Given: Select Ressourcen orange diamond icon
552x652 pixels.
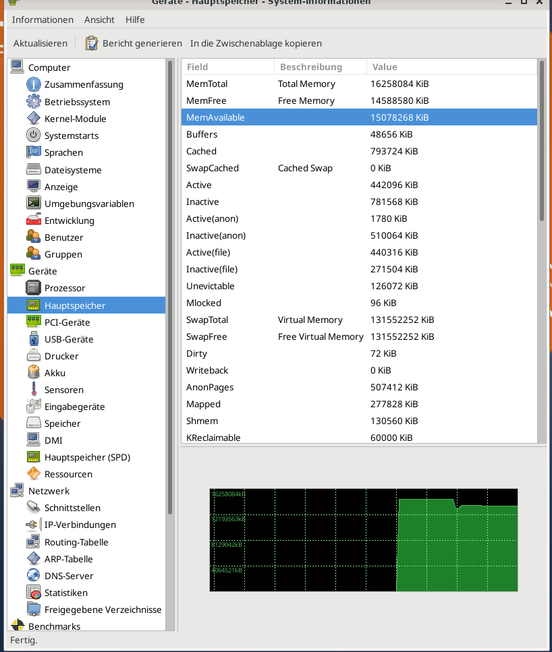Looking at the screenshot, I should (33, 473).
